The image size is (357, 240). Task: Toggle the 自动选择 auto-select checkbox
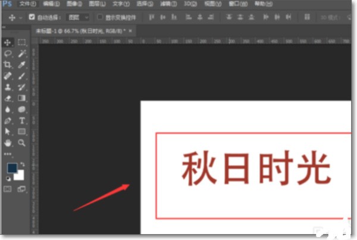pyautogui.click(x=32, y=17)
